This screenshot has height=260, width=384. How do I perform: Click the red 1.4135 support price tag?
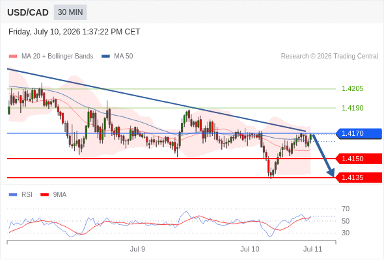359,177
